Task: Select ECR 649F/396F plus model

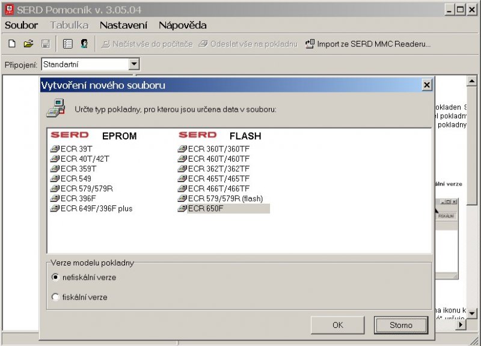Action: pos(55,208)
